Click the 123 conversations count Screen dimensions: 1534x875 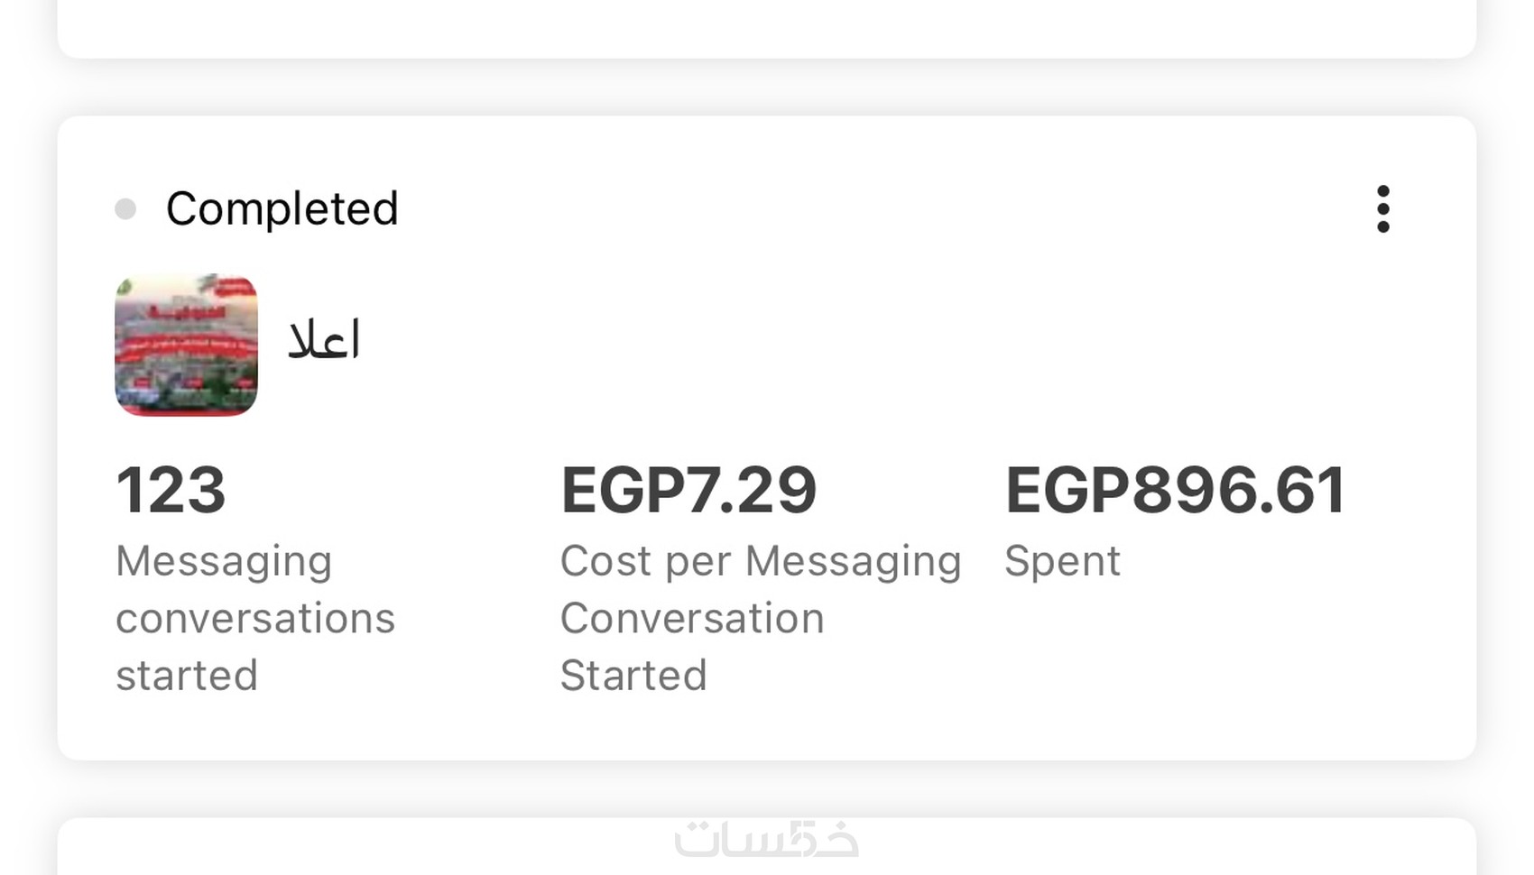tap(171, 491)
